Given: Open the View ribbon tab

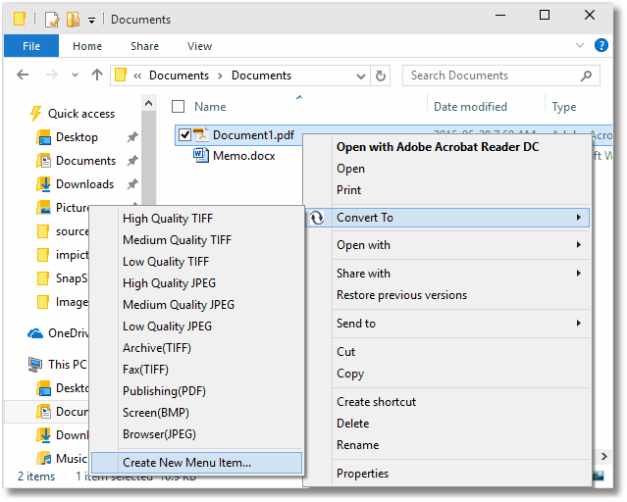Looking at the screenshot, I should [199, 46].
